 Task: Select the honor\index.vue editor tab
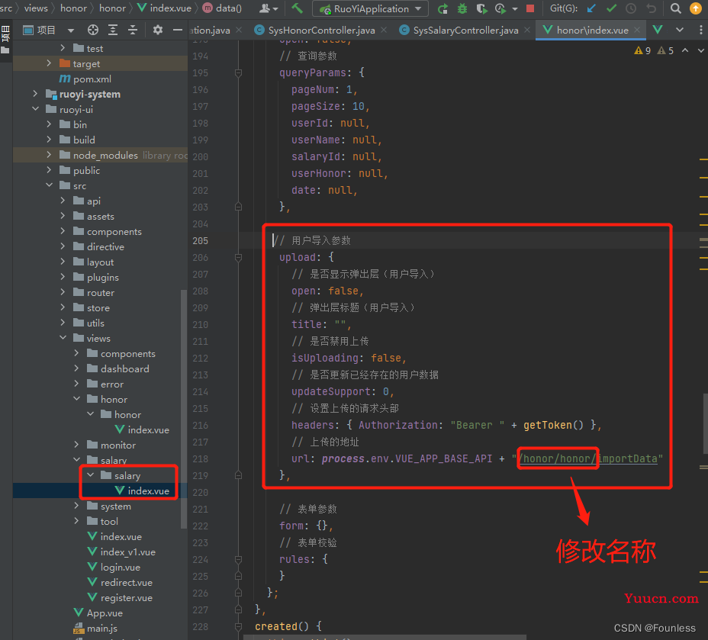tap(592, 30)
